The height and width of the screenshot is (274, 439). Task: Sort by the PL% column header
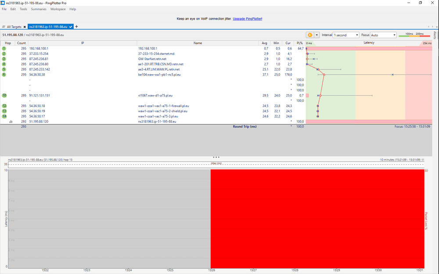pos(299,43)
